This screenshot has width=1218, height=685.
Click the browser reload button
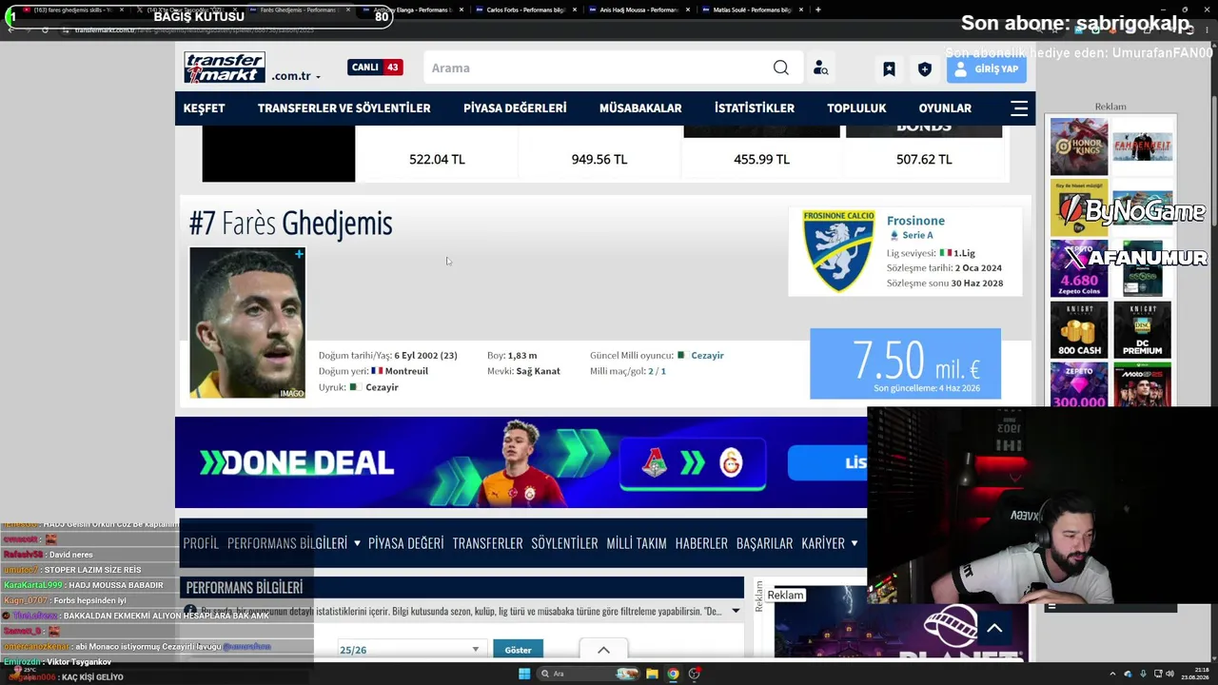click(x=45, y=29)
